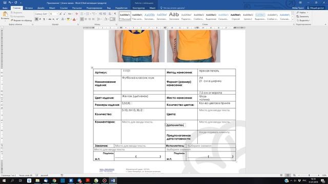328x184 pixels.
Task: Activate Format Painter (Формат по образцу)
Action: 22,20
